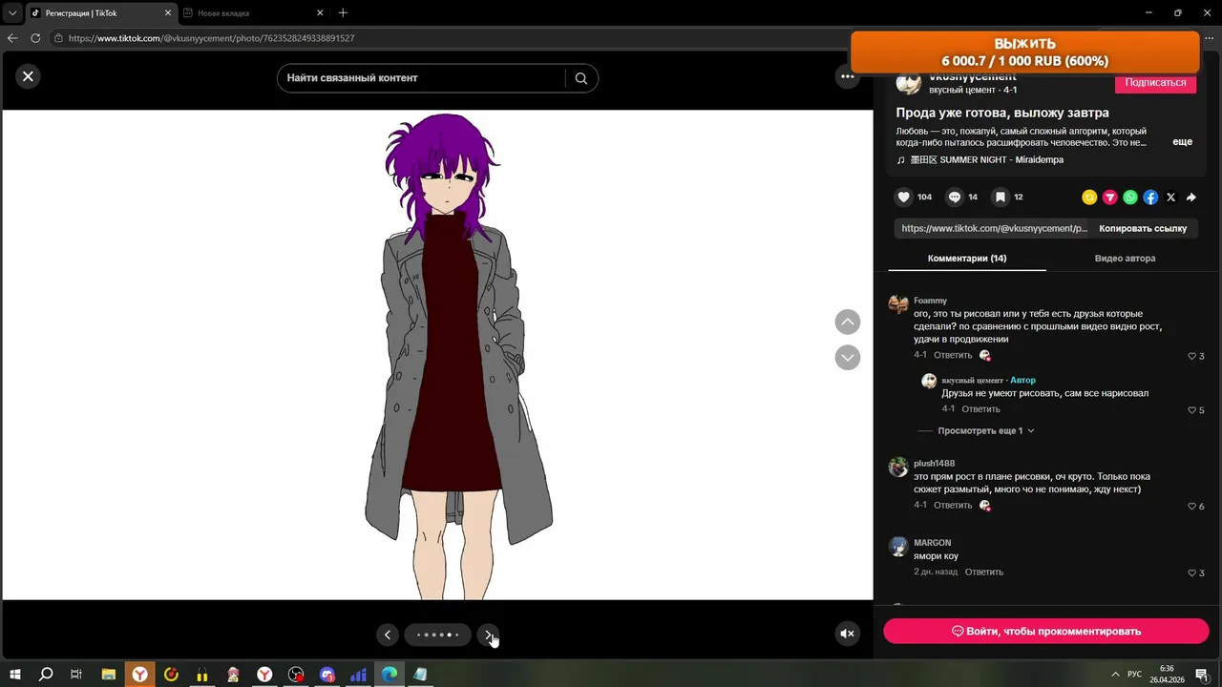Click Foammy's avatar picture

[x=897, y=304]
